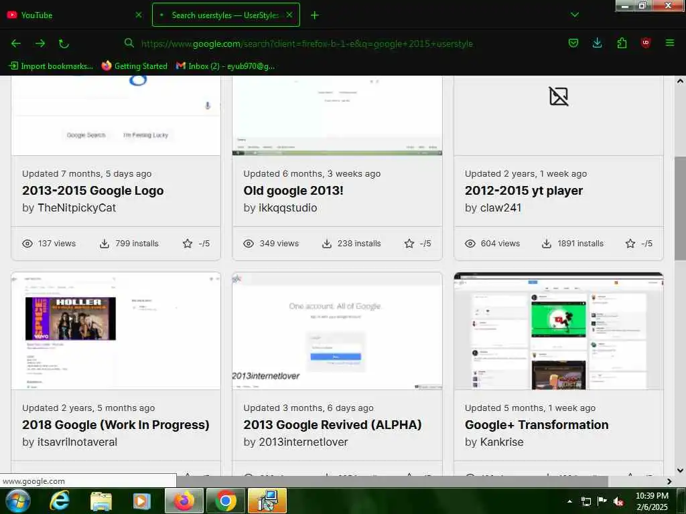Image resolution: width=686 pixels, height=514 pixels.
Task: Click the 2013 Google Revived preview thumbnail
Action: 338,331
